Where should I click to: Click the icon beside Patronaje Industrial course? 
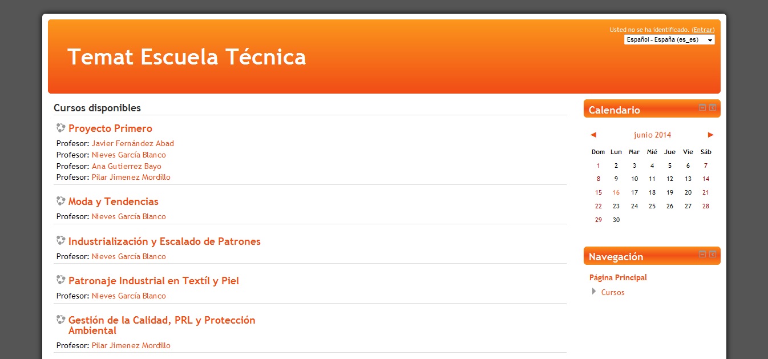(x=61, y=280)
